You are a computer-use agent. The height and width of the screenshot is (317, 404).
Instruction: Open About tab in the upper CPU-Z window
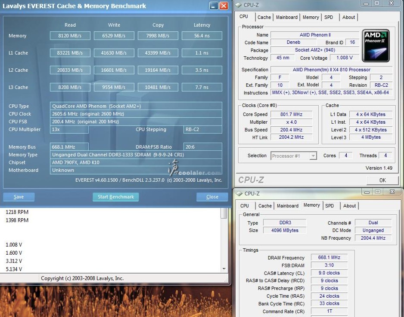(348, 17)
